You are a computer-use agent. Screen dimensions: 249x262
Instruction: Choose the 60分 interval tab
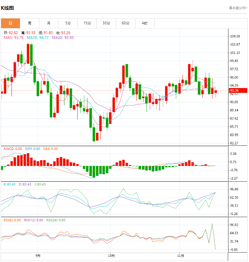point(125,23)
